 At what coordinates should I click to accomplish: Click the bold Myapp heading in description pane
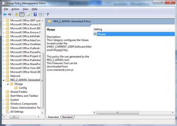click(51, 30)
